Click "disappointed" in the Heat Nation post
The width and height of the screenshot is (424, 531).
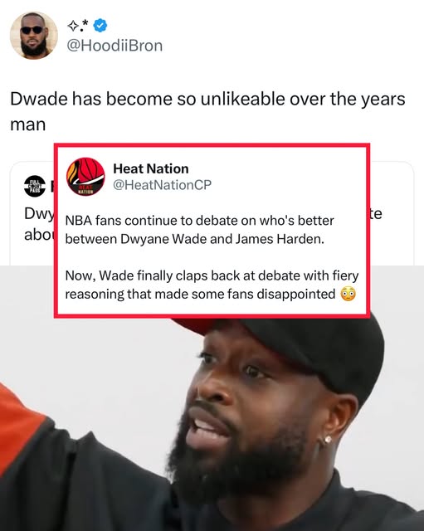(296, 294)
